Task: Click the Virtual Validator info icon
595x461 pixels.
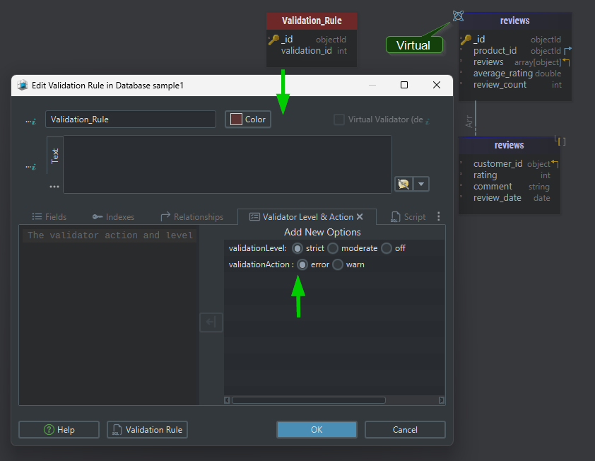Action: (x=428, y=121)
